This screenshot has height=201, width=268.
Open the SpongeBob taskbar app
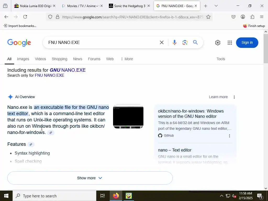129,196
